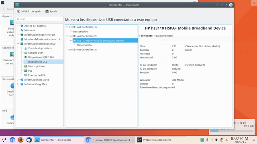Click the KInfocenter title bar icon
Viewport: 257px width, 144px height.
tap(17, 5)
